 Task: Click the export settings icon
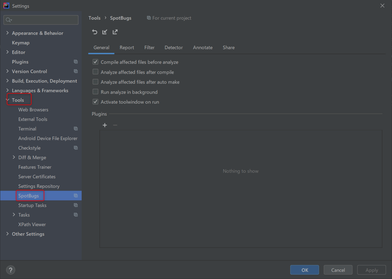click(115, 32)
